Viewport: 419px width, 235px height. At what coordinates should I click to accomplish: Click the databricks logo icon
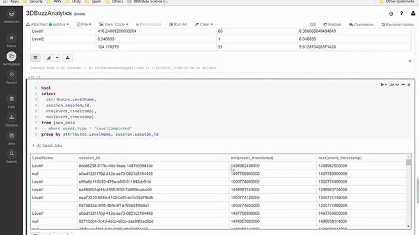(11, 14)
